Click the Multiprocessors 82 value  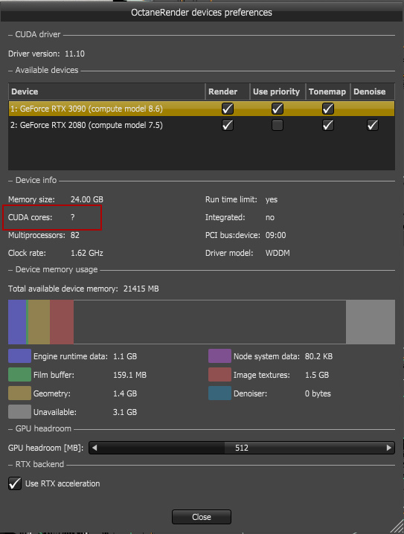click(75, 235)
